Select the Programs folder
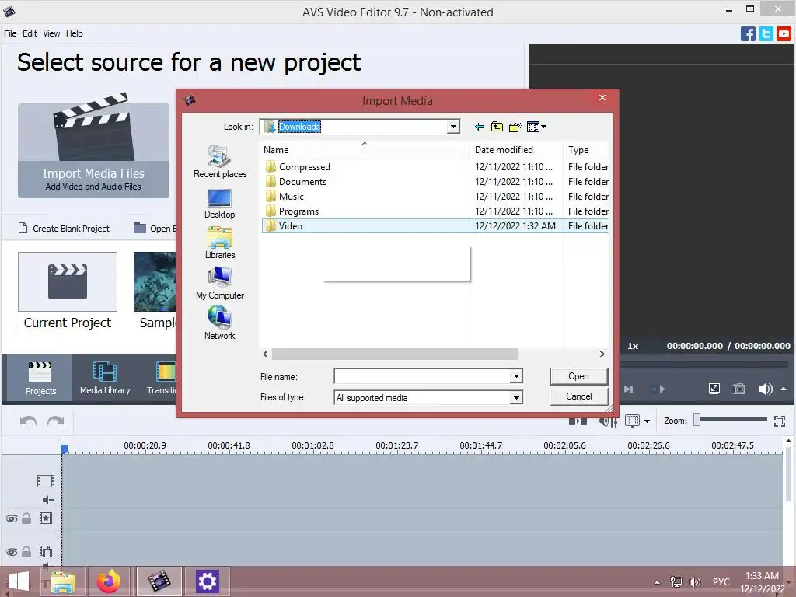 292,211
